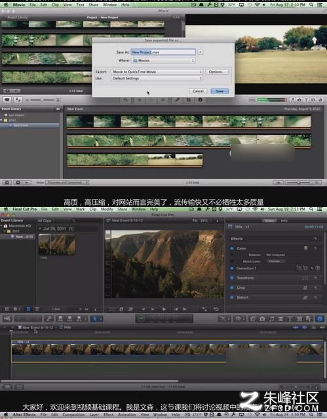
Task: Switch to the Video tab in inspector
Action: click(x=269, y=221)
